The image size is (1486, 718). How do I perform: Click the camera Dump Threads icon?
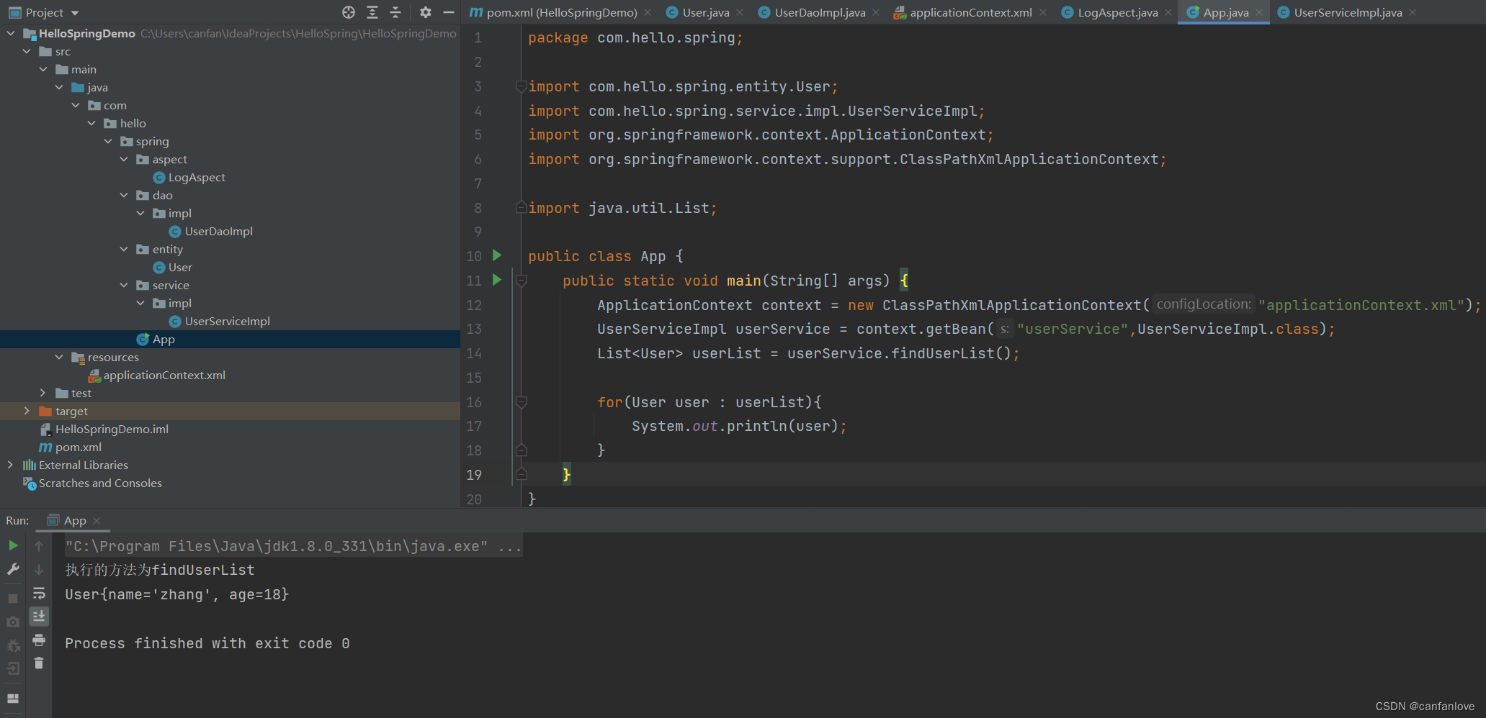click(13, 622)
